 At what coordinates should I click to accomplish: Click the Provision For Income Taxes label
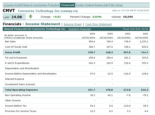pyautogui.click(x=21, y=111)
